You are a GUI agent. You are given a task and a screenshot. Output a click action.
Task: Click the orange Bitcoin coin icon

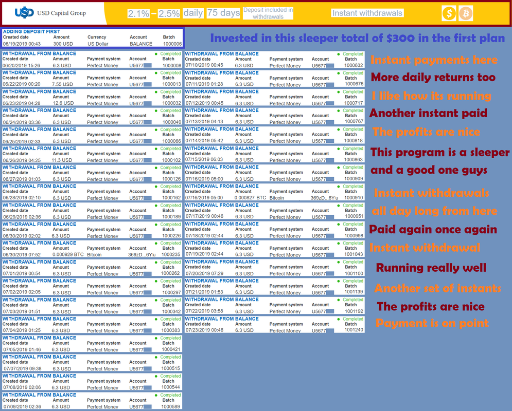point(466,13)
